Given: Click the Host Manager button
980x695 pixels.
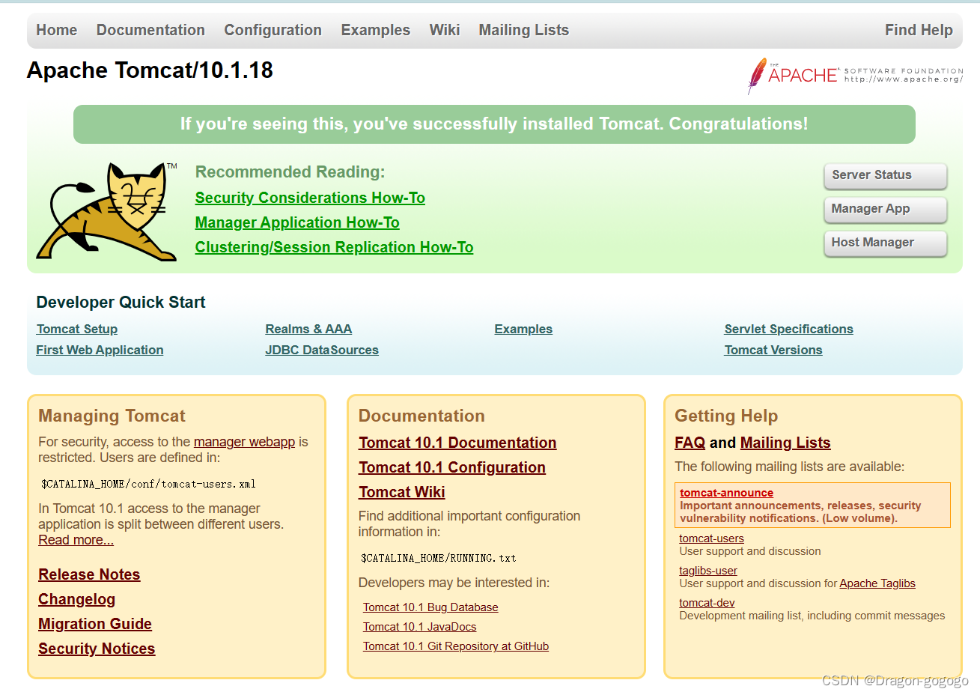Looking at the screenshot, I should click(886, 243).
